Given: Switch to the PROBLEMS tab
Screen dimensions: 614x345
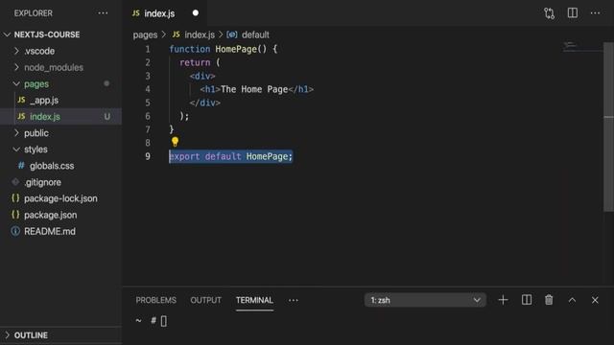Looking at the screenshot, I should coord(155,300).
